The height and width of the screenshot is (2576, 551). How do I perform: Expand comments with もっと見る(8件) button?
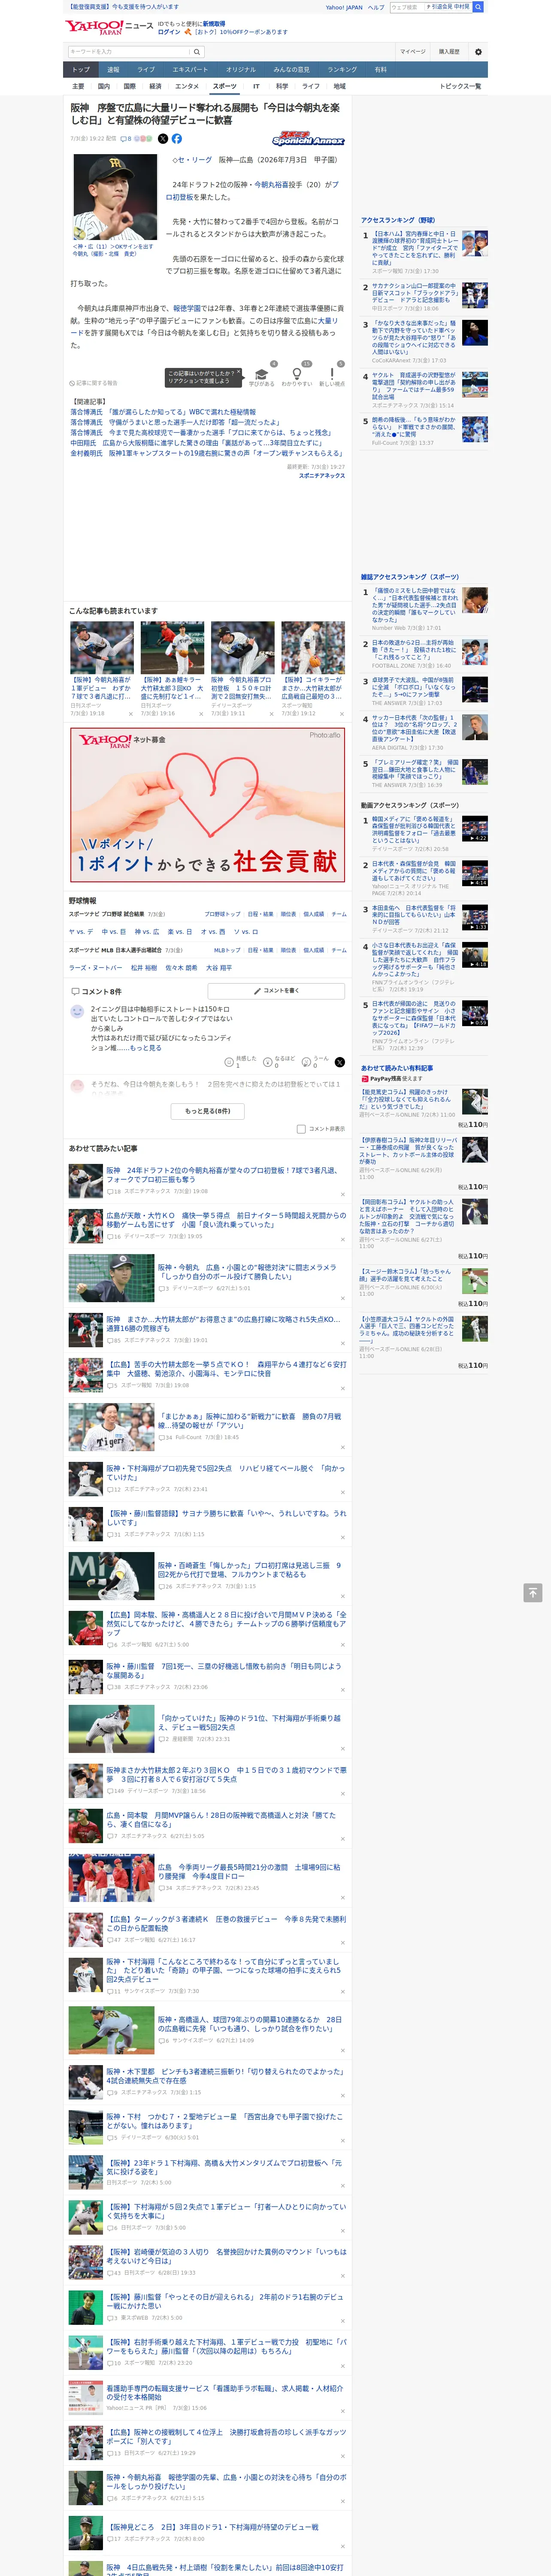208,1111
